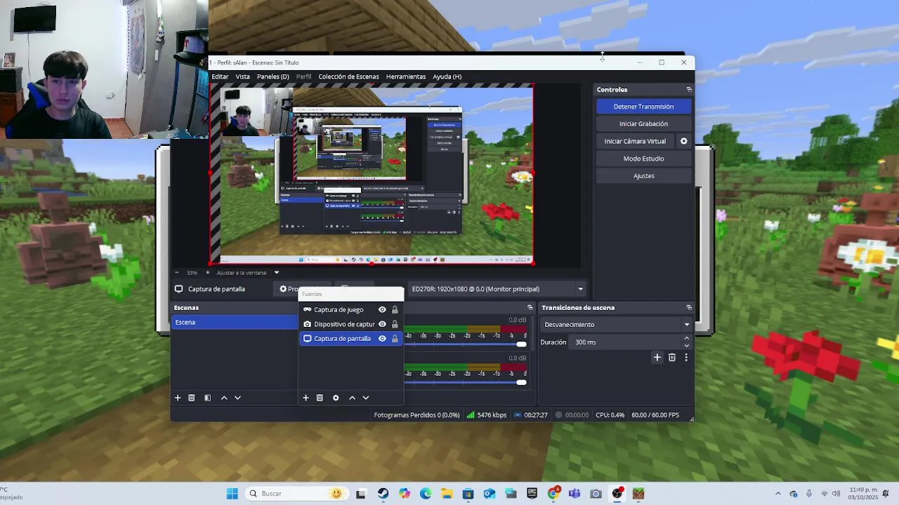Hide Dispositivo de captura source

[x=382, y=324]
